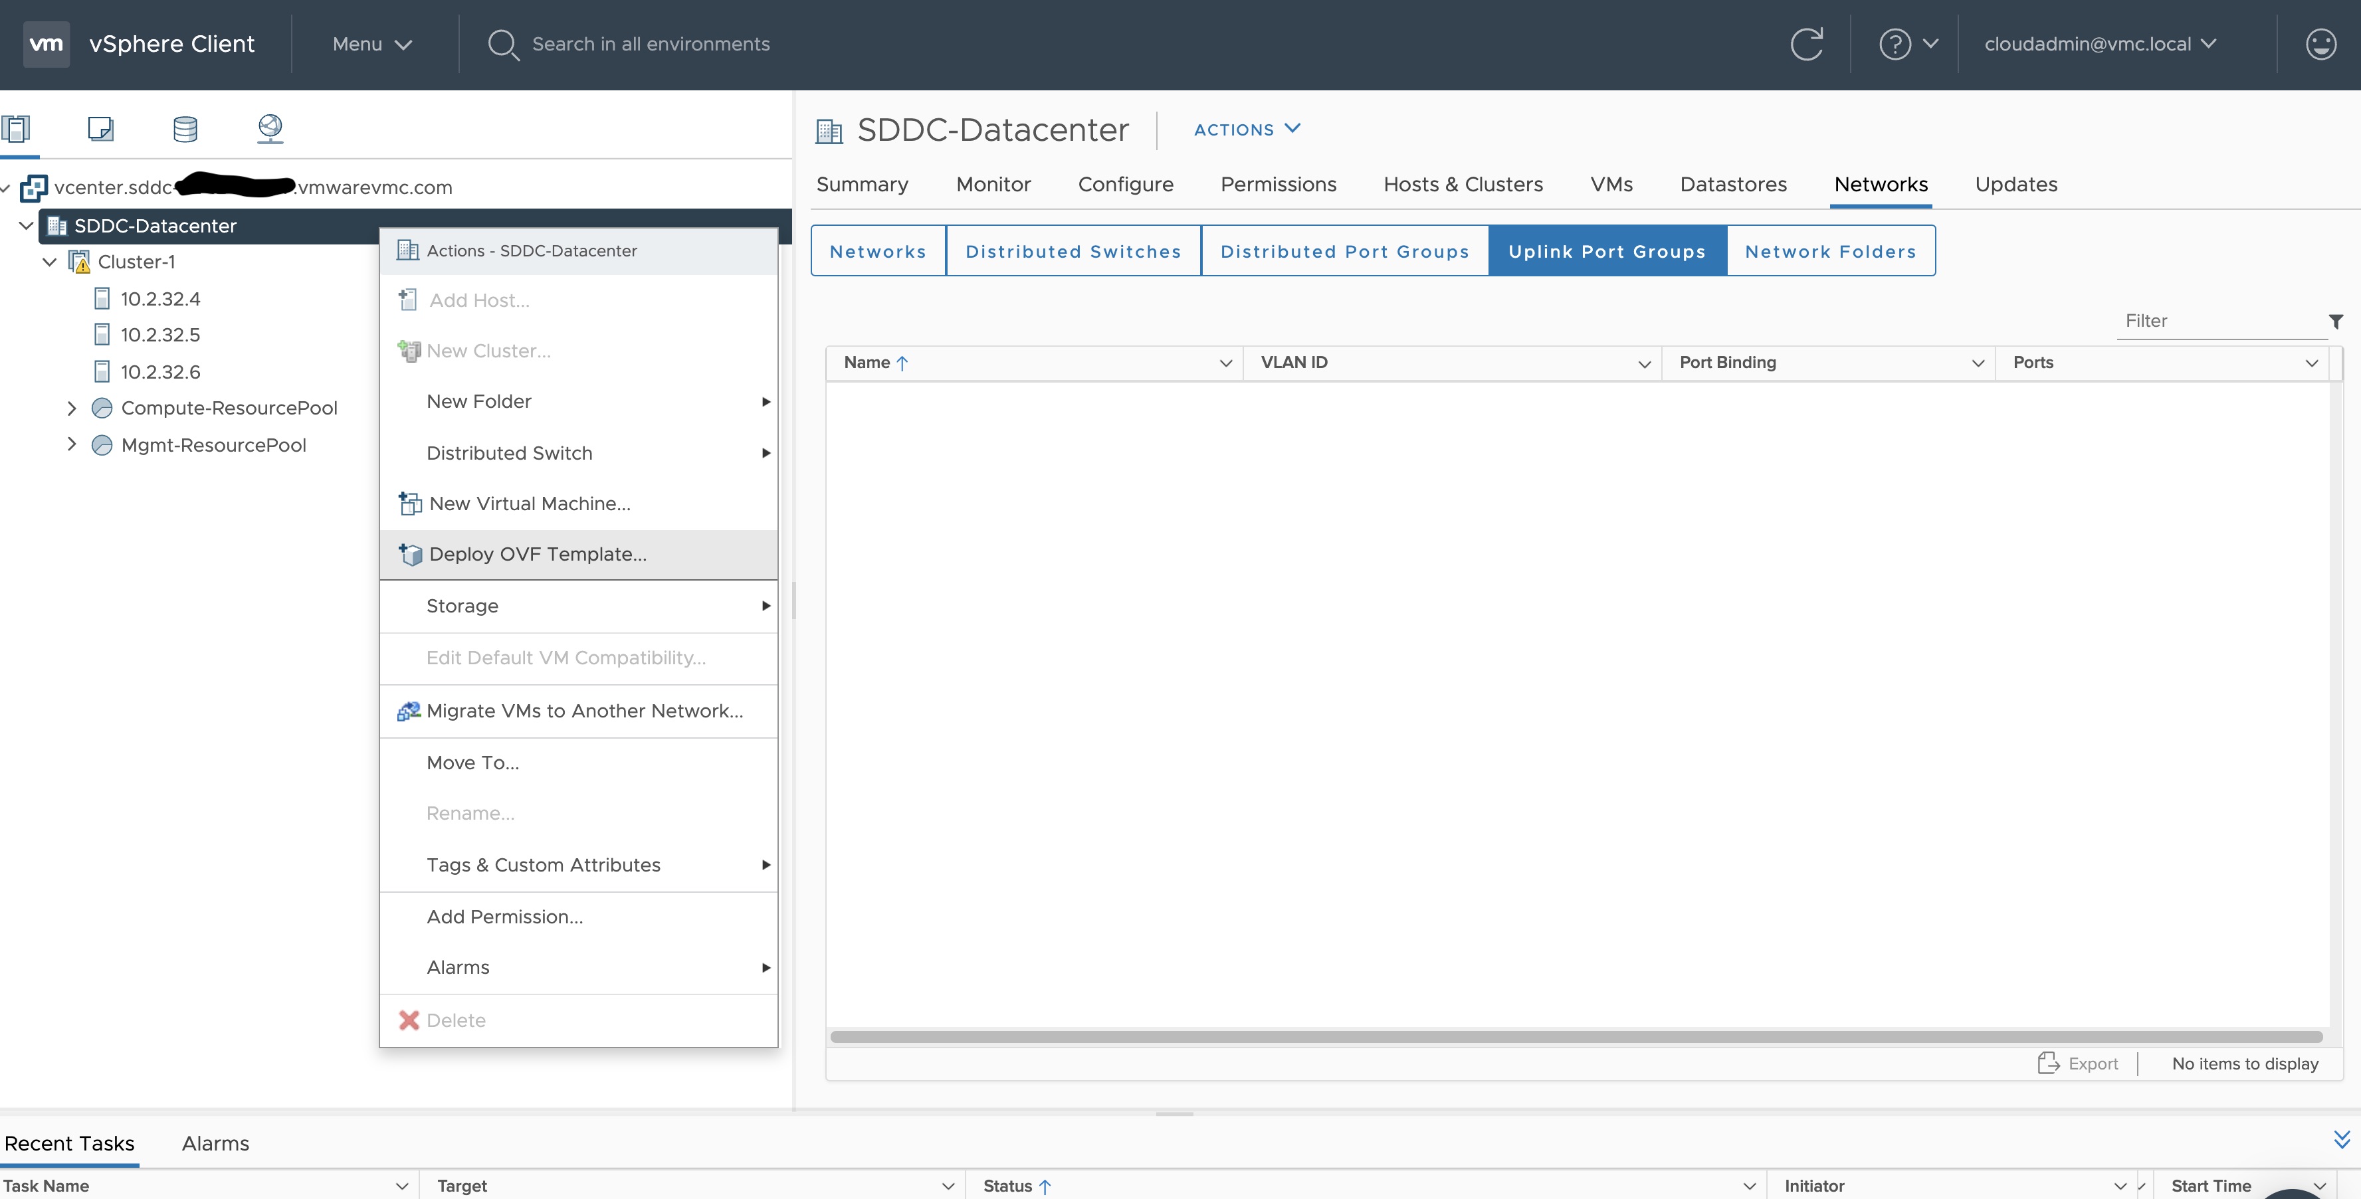Open the Hosts and Clusters inventory view icon
The width and height of the screenshot is (2361, 1199).
pyautogui.click(x=17, y=128)
